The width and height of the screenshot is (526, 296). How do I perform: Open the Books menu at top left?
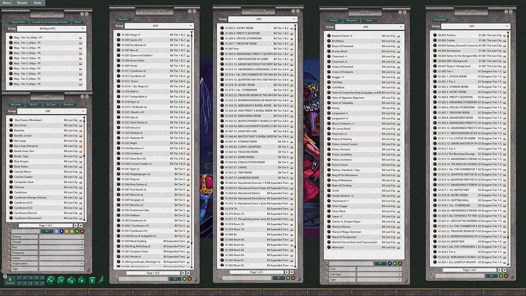click(x=37, y=2)
